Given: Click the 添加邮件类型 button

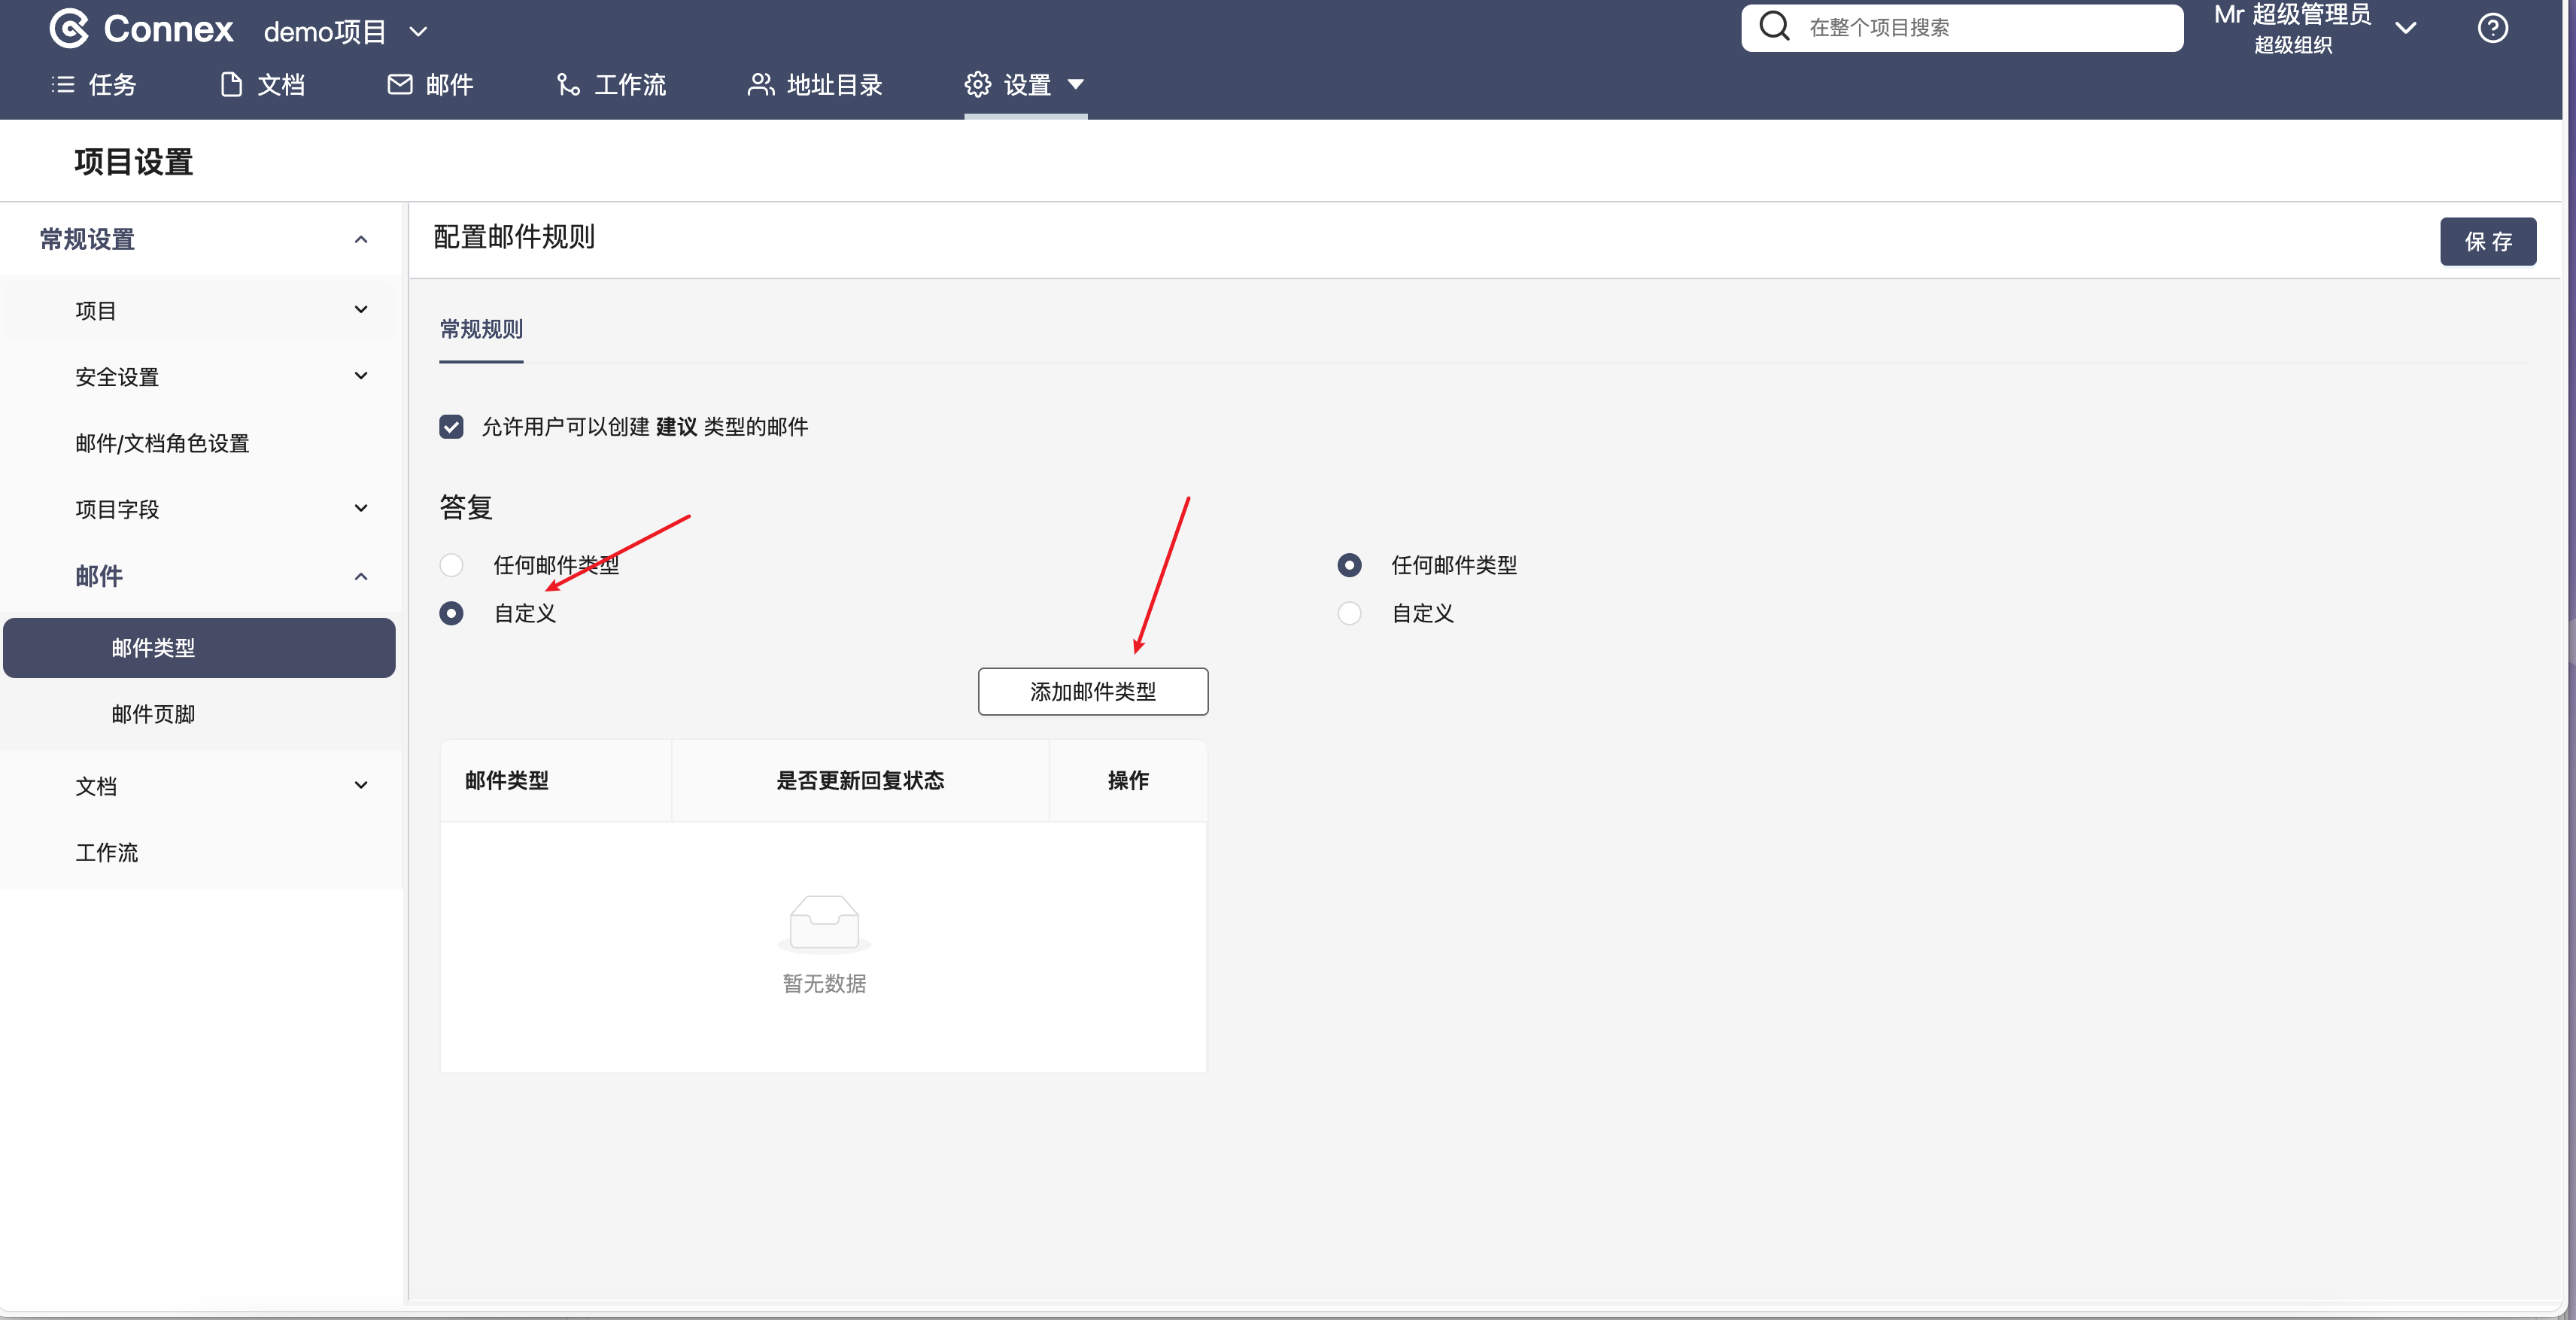Looking at the screenshot, I should tap(1092, 692).
